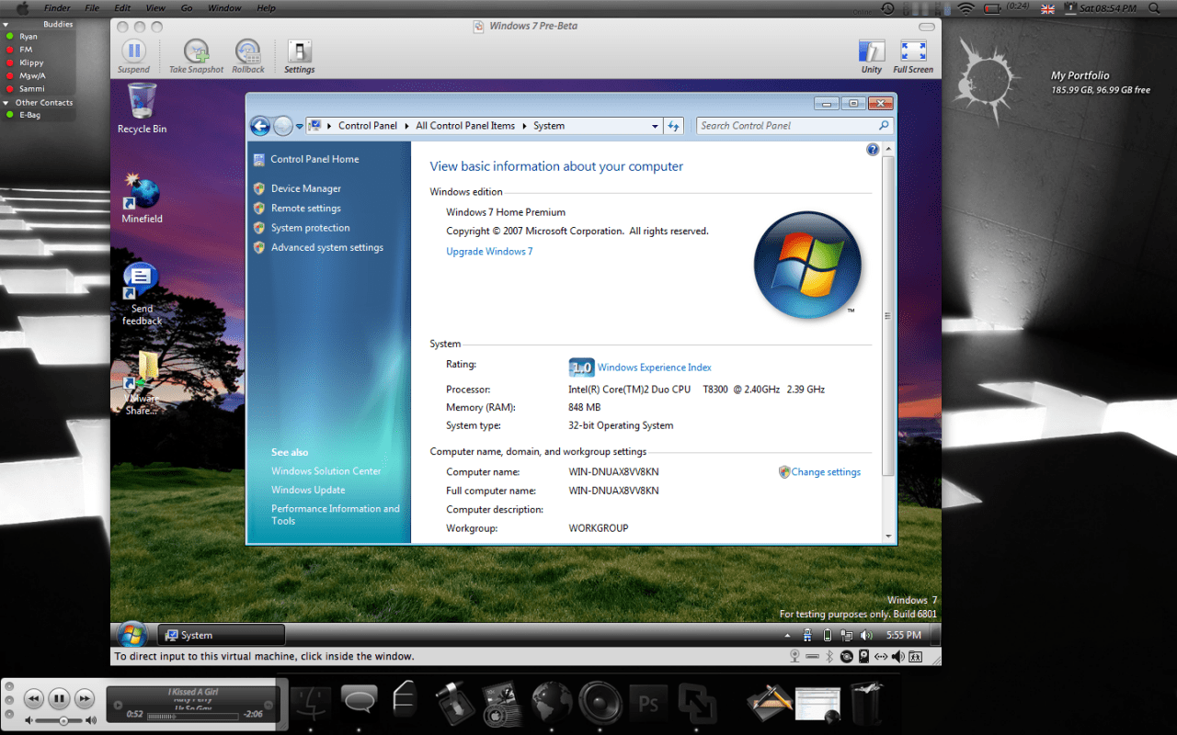This screenshot has width=1177, height=735.
Task: Click the VMware sound status icon
Action: [898, 656]
